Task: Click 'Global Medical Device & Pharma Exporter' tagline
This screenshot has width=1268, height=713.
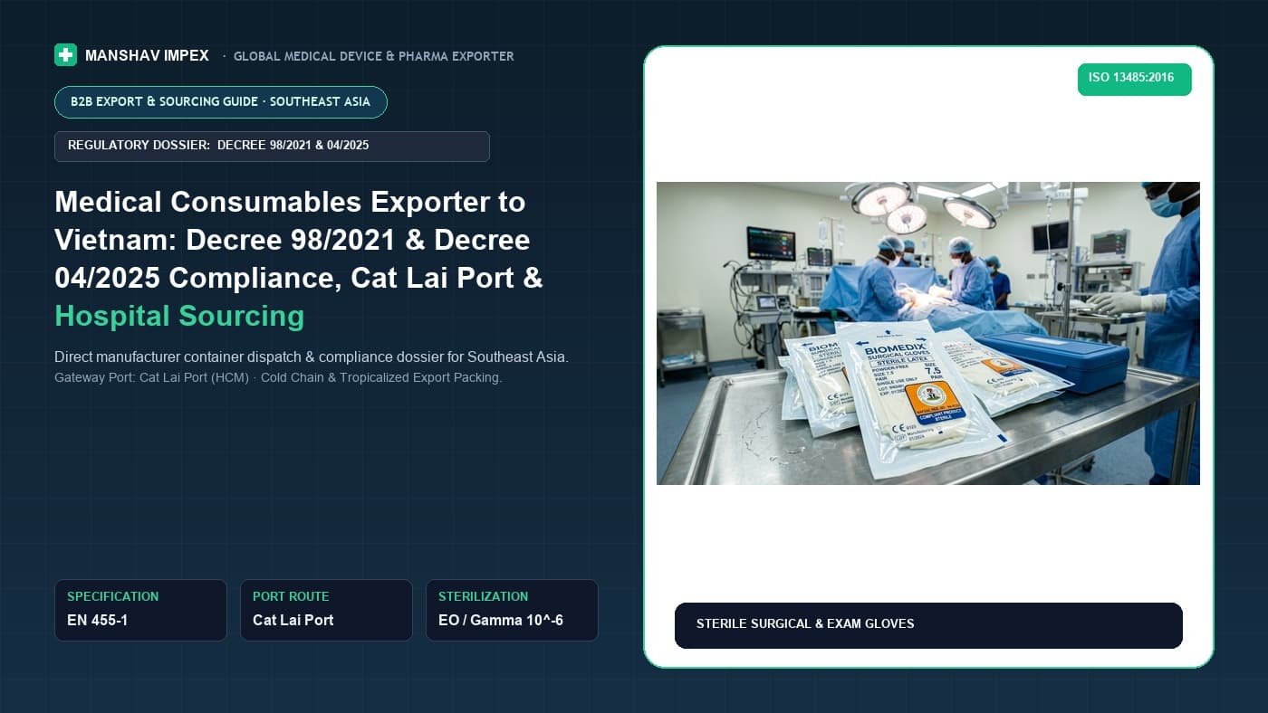Action: (x=374, y=56)
